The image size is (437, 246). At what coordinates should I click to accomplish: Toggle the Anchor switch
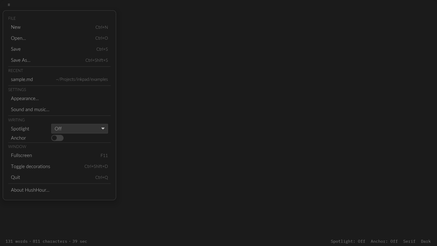click(57, 138)
